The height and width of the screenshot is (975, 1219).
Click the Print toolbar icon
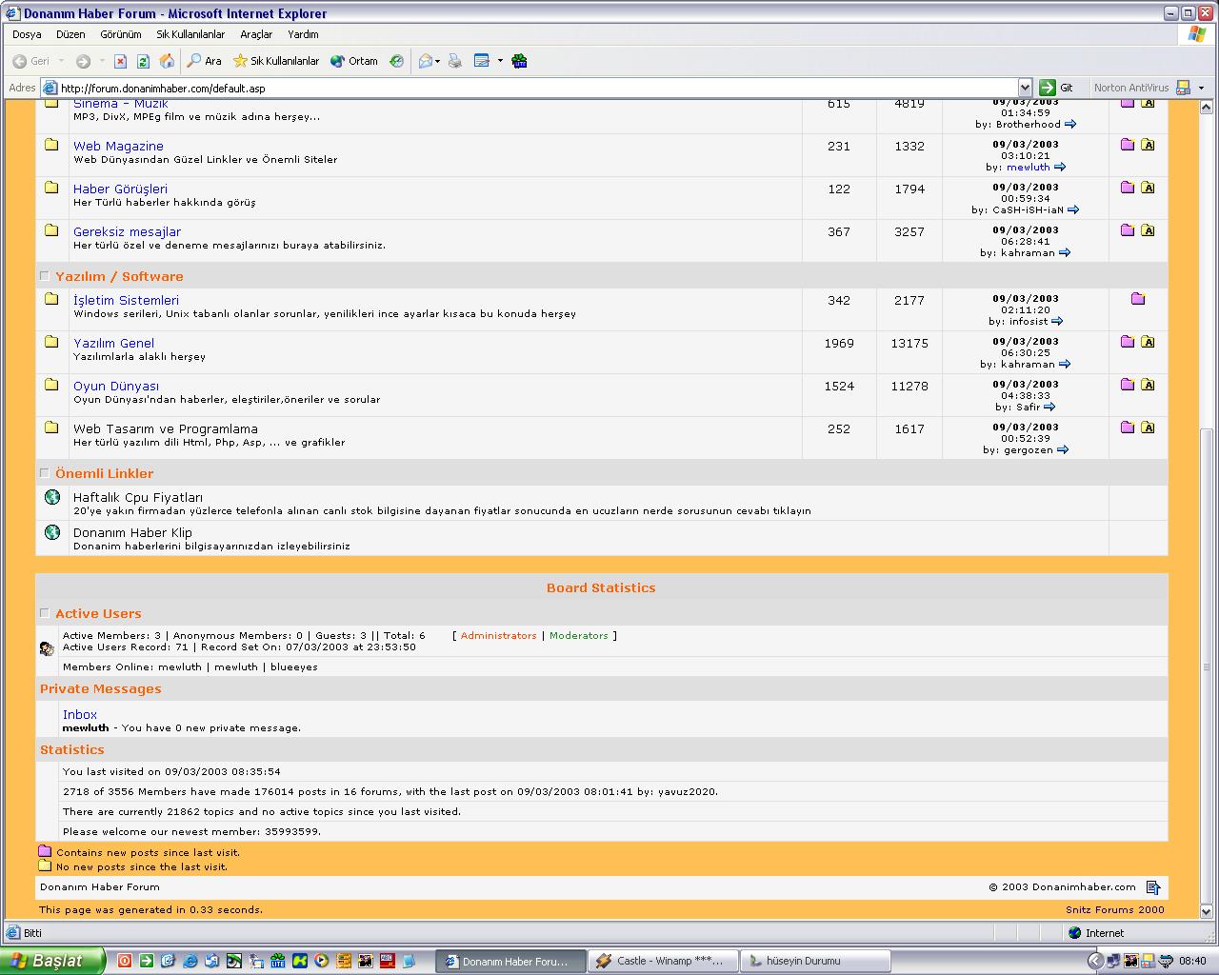(455, 61)
